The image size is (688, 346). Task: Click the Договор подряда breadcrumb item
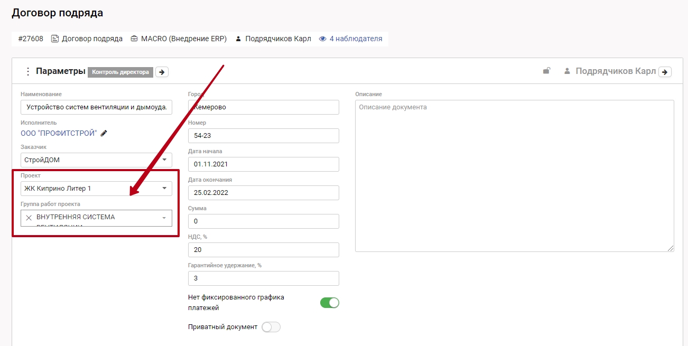[x=92, y=39]
